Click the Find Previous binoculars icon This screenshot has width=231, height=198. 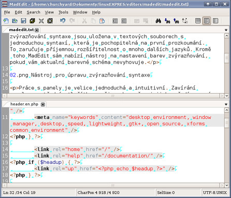coord(176,21)
